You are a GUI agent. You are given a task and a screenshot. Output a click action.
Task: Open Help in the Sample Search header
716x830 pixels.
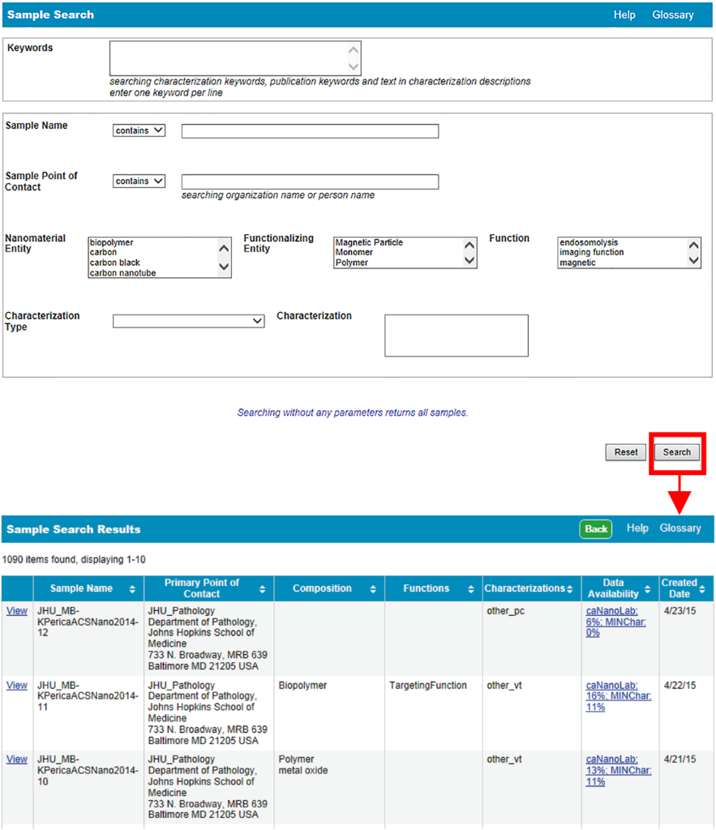624,15
